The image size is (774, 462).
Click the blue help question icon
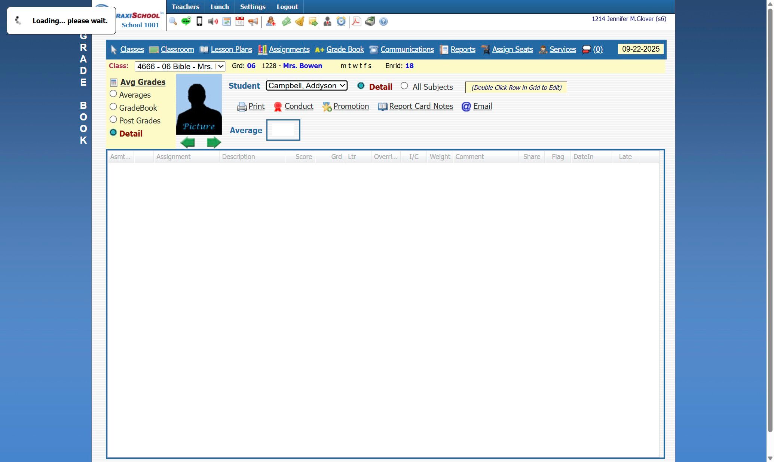pos(383,21)
